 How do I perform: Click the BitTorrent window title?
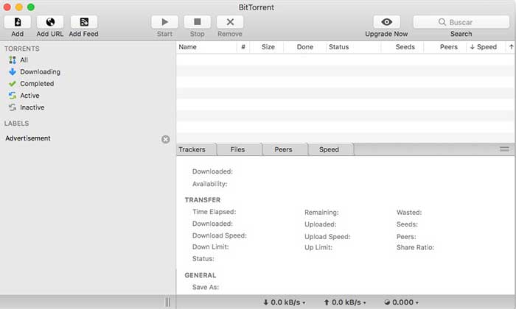pyautogui.click(x=256, y=7)
